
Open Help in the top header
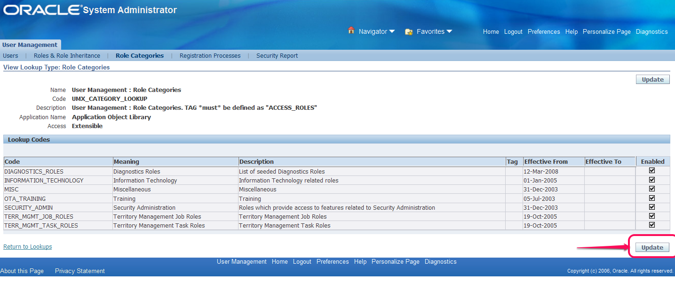[x=572, y=32]
